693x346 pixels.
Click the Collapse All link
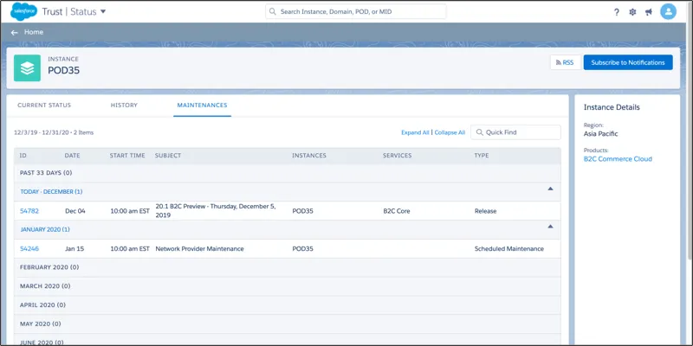coord(450,132)
